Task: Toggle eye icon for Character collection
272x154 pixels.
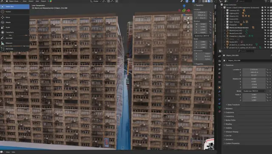Action: coord(268,25)
